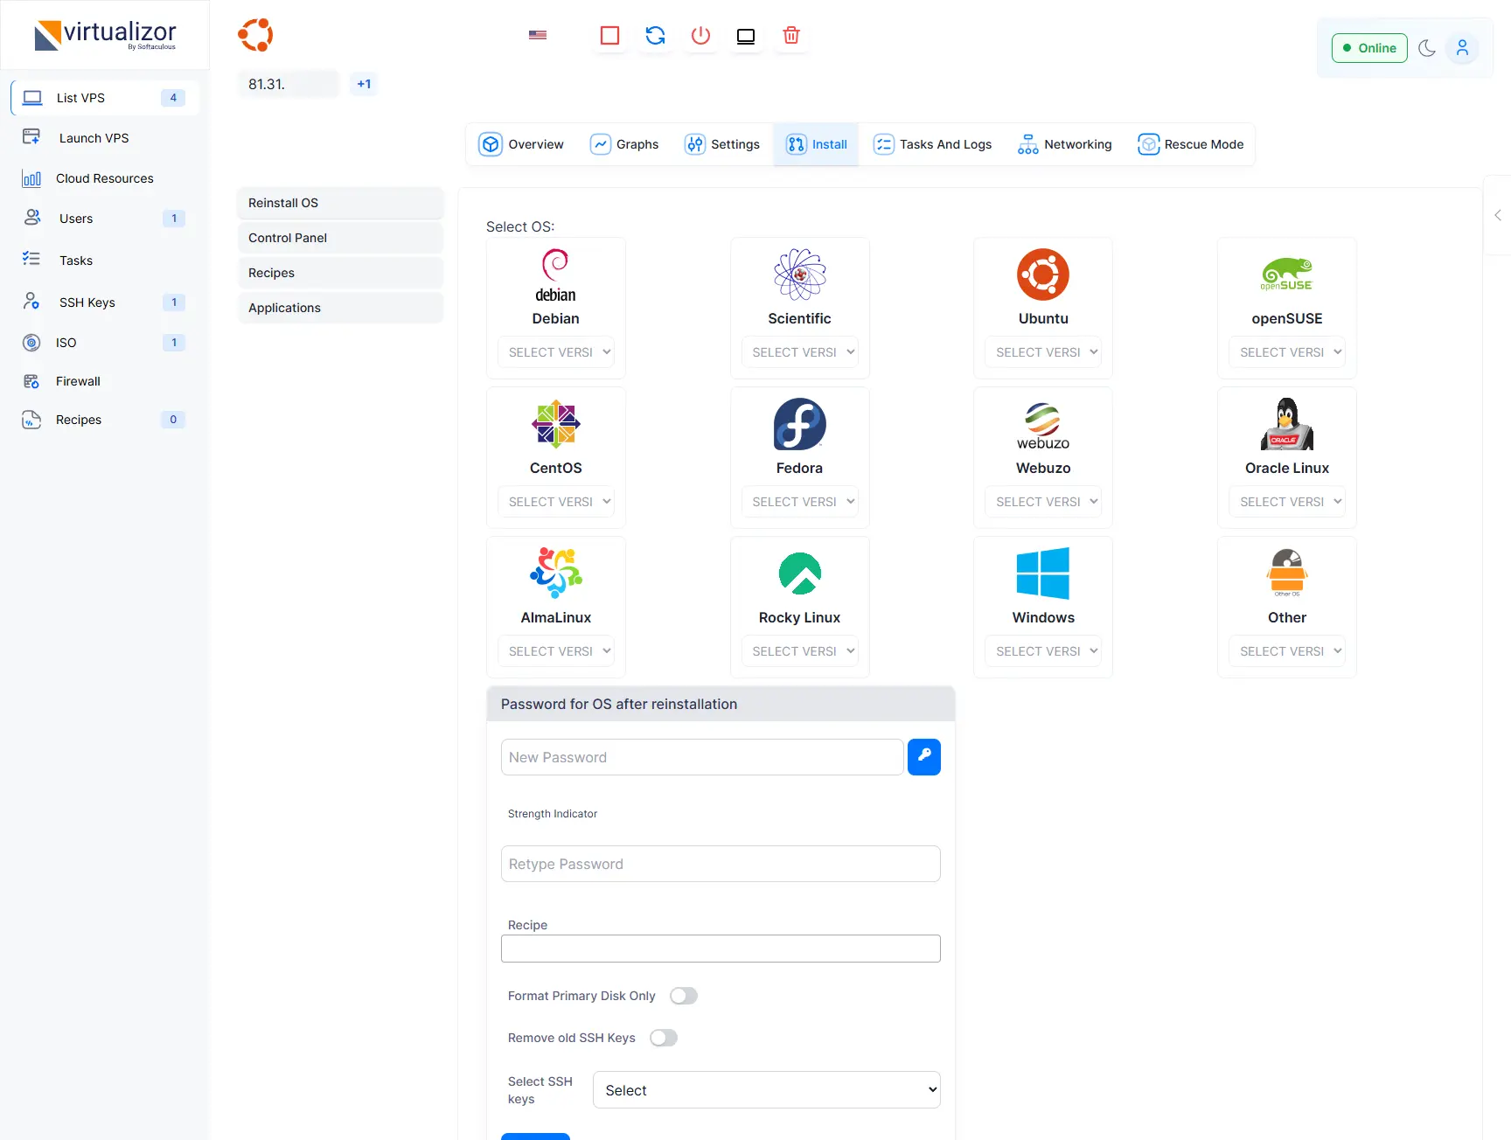The width and height of the screenshot is (1511, 1140).
Task: Click the stop VPS square icon
Action: tap(610, 36)
